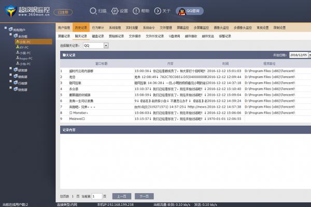Viewport: 311px width, 207px height.
Task: Select the hopo-PC user icon in tree
Action: [x=17, y=58]
